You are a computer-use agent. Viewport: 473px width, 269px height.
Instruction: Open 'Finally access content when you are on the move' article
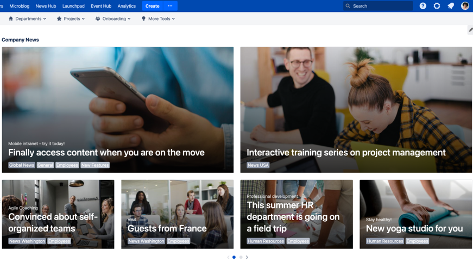click(106, 153)
